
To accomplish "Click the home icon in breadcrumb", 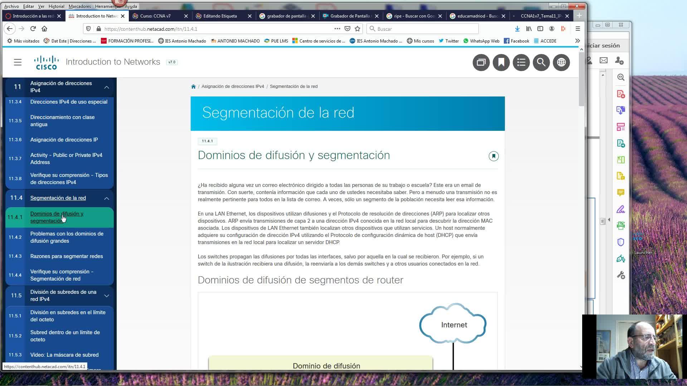I will point(193,86).
